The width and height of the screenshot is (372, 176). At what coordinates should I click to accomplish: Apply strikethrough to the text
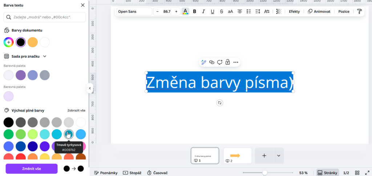pos(221,12)
